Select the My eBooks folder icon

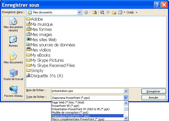coord(28,55)
